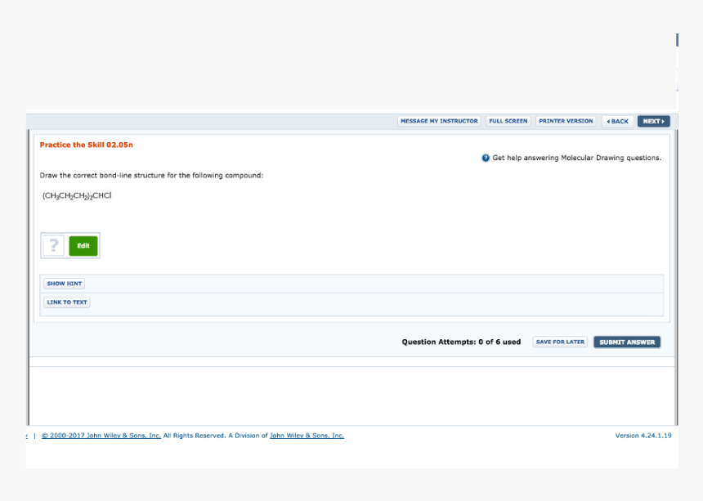Open the Printer Version of the question

point(566,121)
